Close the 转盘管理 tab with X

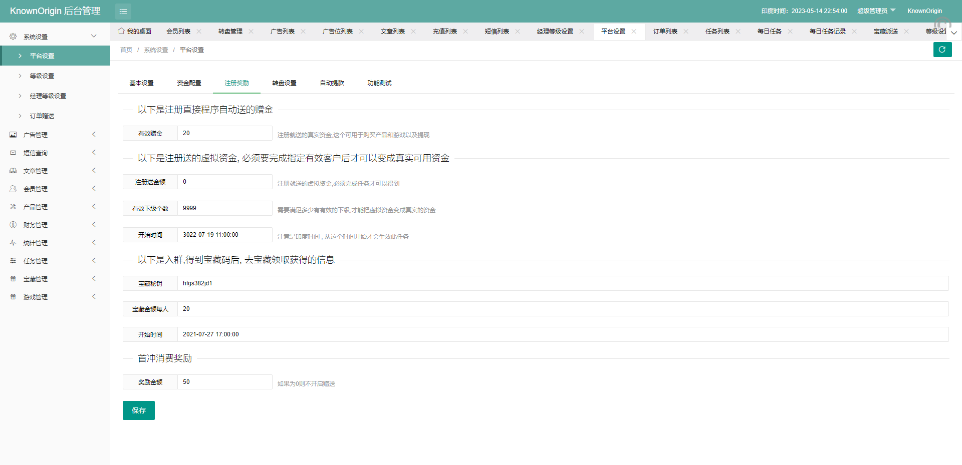pos(251,32)
